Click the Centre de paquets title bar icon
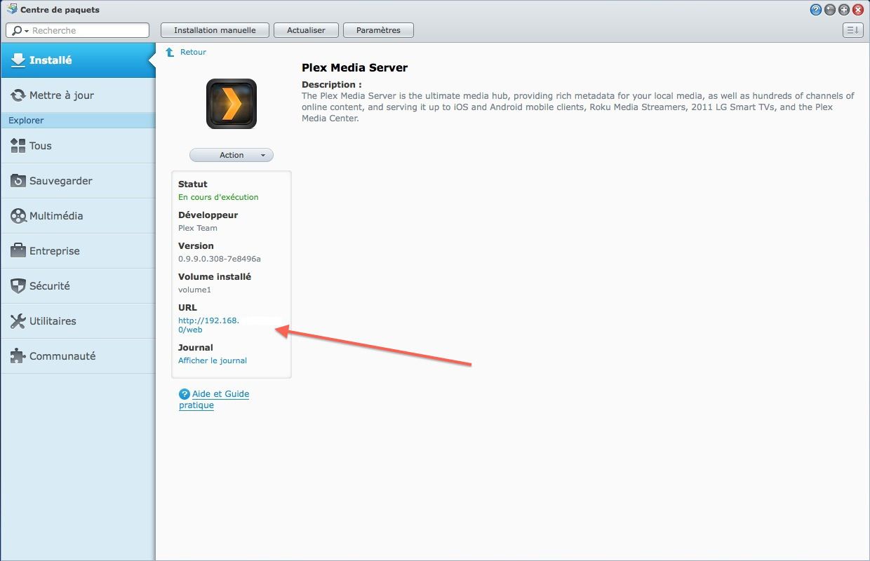Screen dimensions: 870x561 pos(11,10)
